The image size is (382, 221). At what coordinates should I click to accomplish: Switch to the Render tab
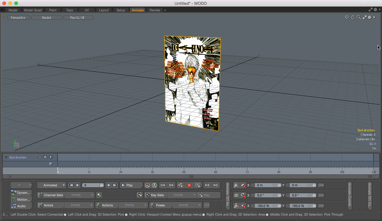click(155, 10)
